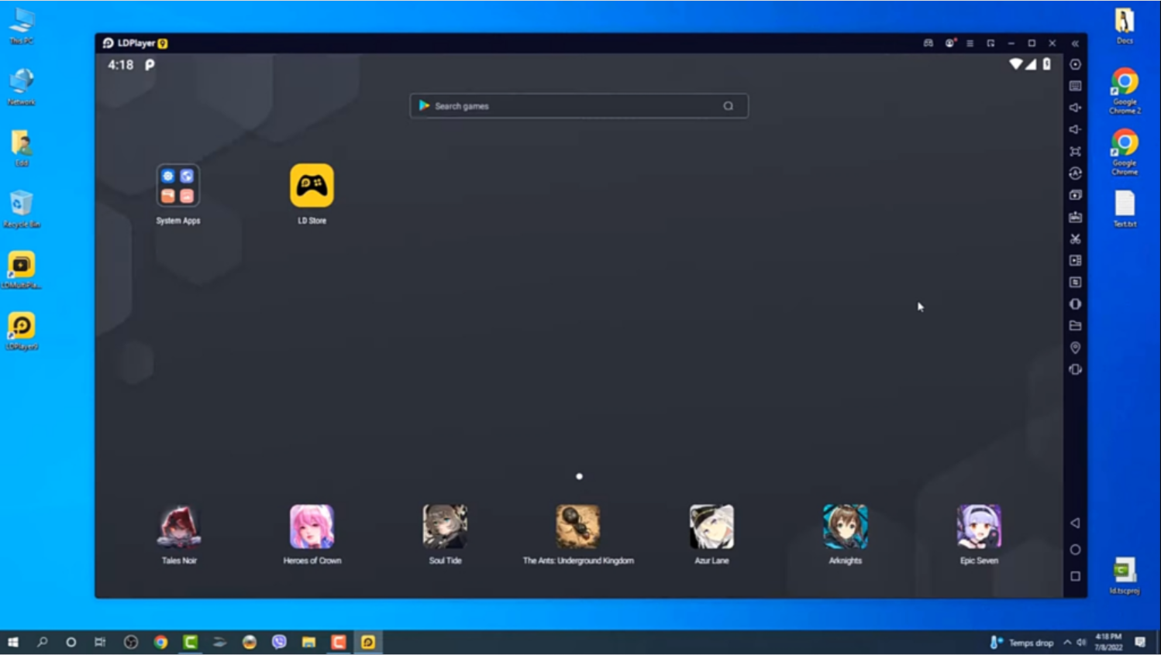Click the Temps drop weather widget

tap(1021, 642)
